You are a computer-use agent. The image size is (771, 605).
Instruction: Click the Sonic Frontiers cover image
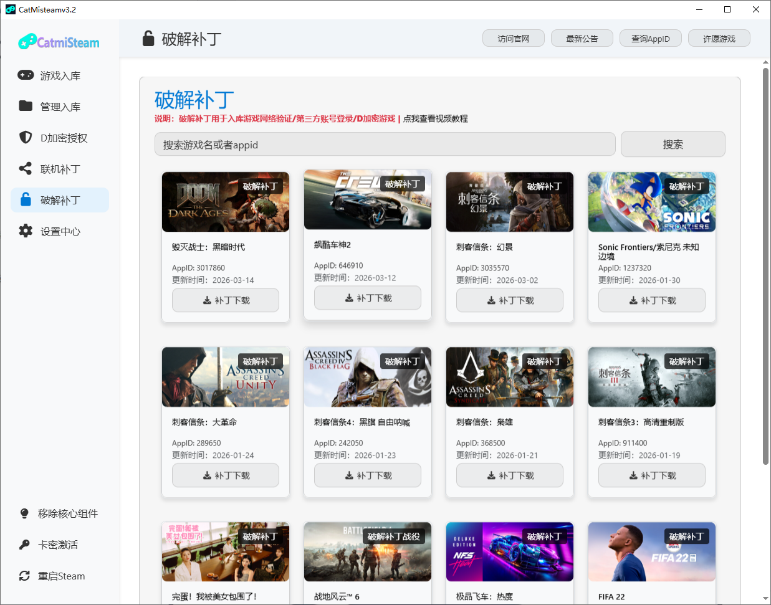click(652, 202)
